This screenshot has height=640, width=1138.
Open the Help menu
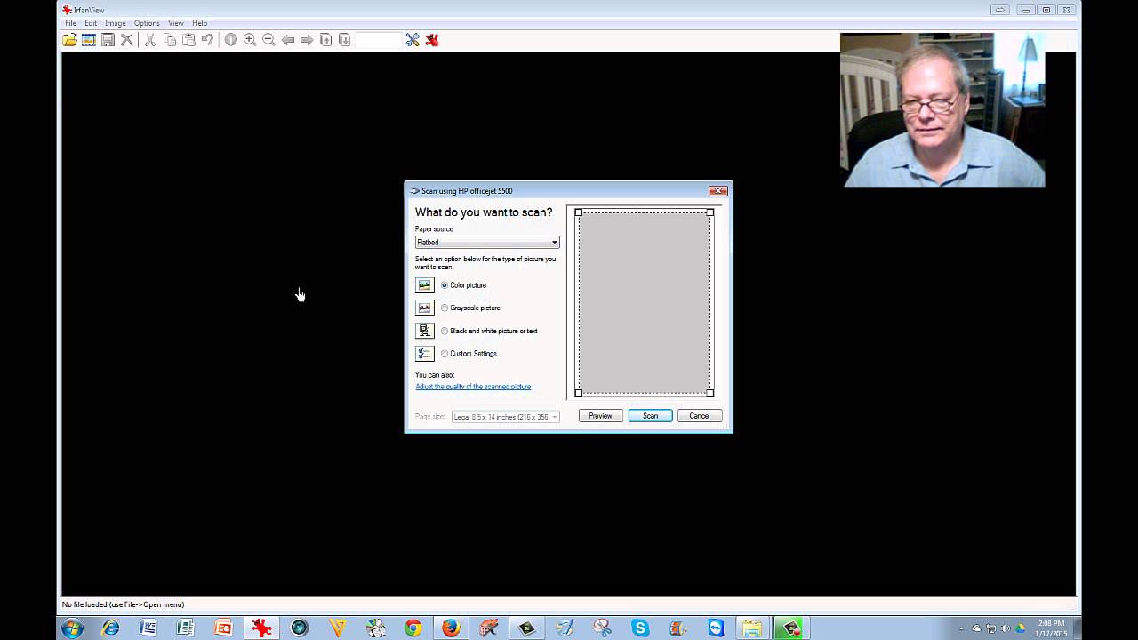point(200,23)
